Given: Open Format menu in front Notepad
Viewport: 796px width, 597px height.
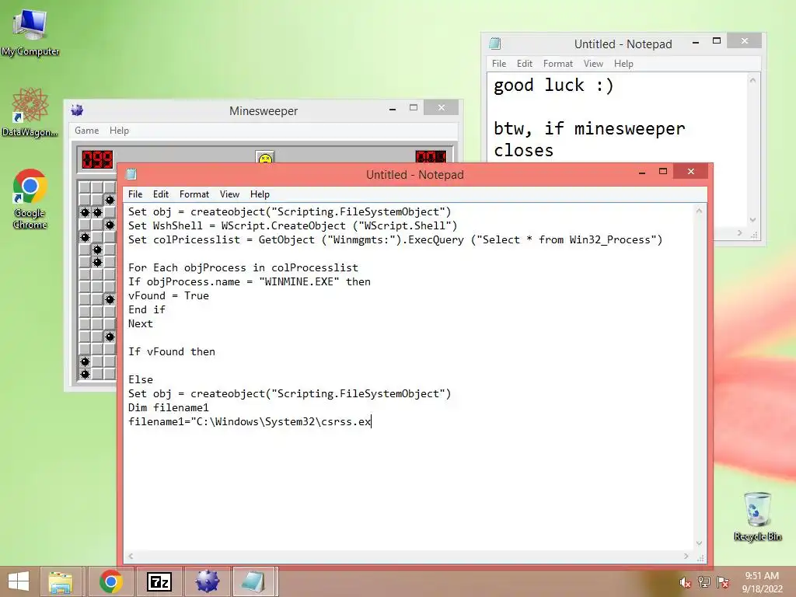Looking at the screenshot, I should [194, 194].
